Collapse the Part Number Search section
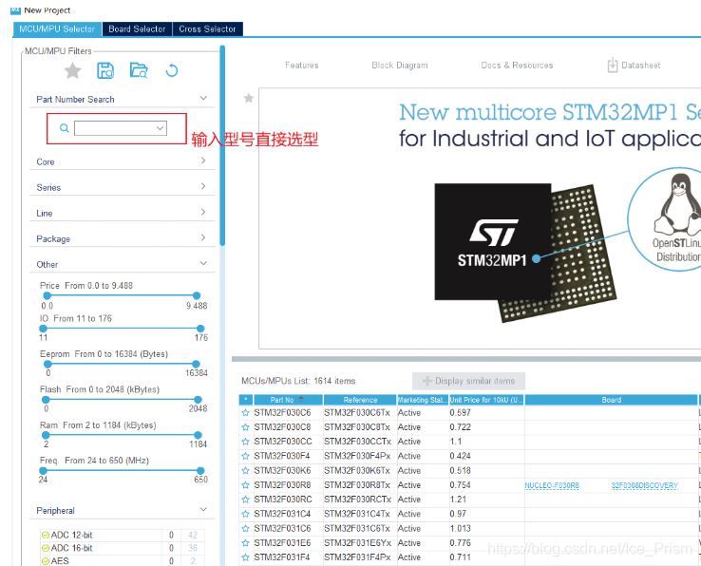 tap(203, 98)
